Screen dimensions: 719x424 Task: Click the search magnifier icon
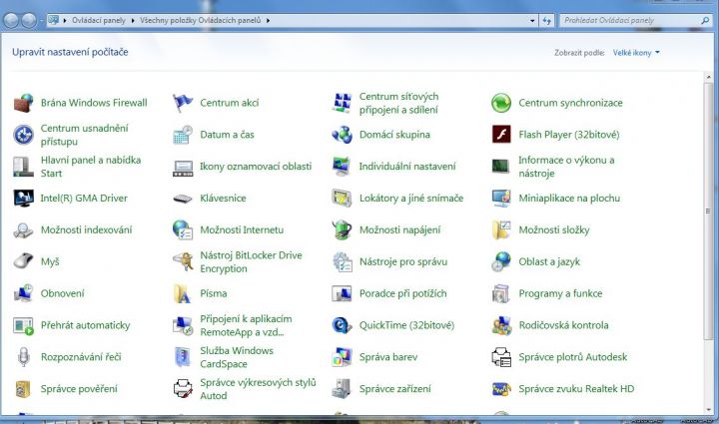[x=705, y=21]
